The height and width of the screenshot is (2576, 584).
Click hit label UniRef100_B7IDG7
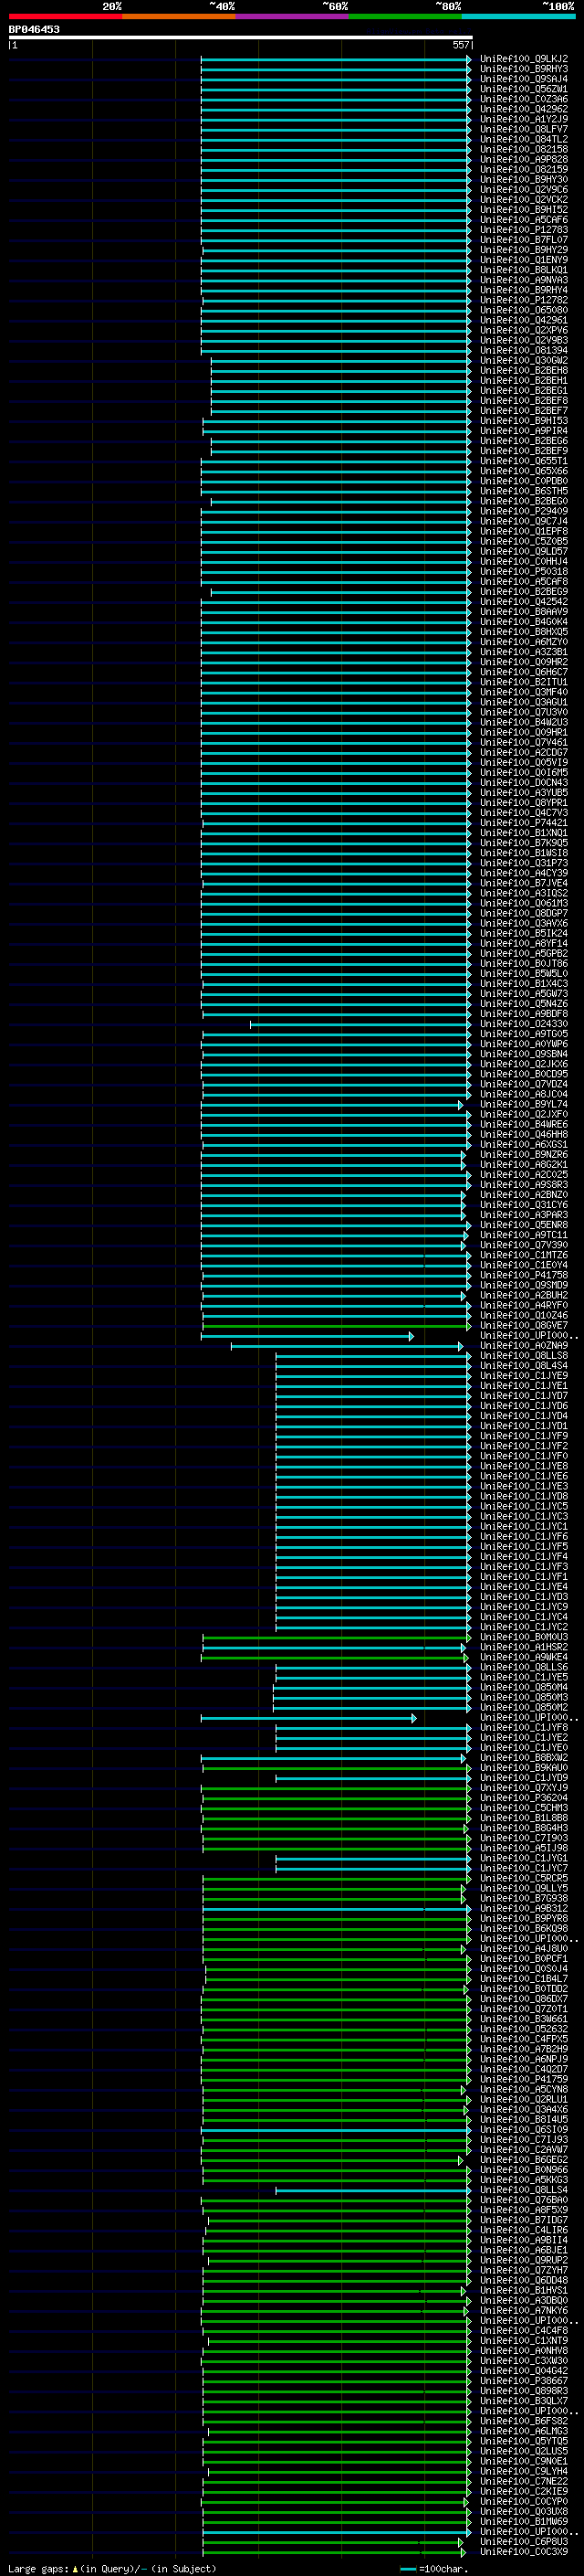(524, 2220)
